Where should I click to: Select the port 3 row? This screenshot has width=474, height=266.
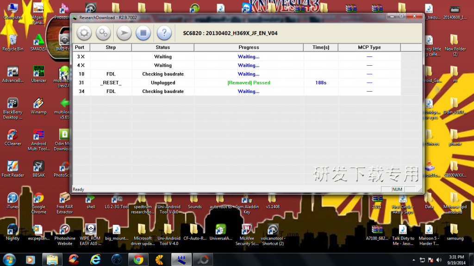237,56
